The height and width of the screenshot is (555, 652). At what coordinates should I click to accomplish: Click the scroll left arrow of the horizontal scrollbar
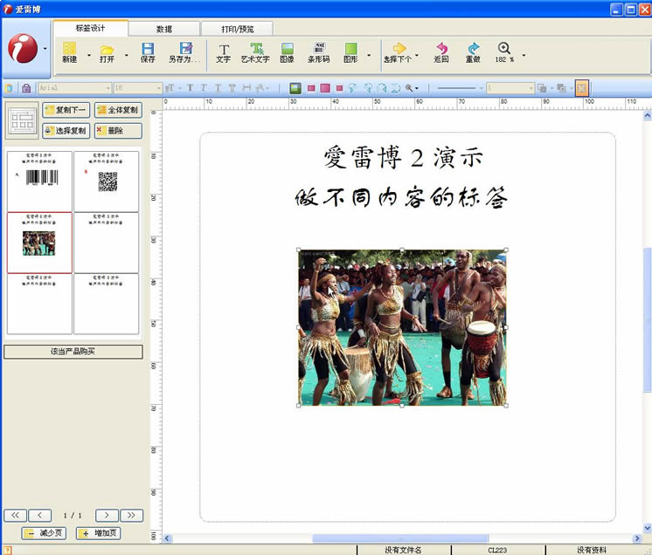click(x=167, y=538)
